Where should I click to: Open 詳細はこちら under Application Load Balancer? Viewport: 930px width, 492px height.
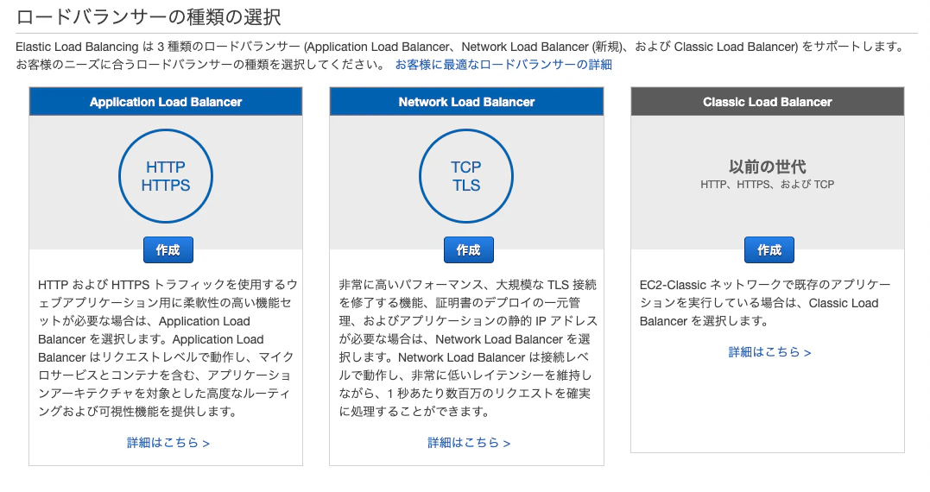pyautogui.click(x=168, y=443)
